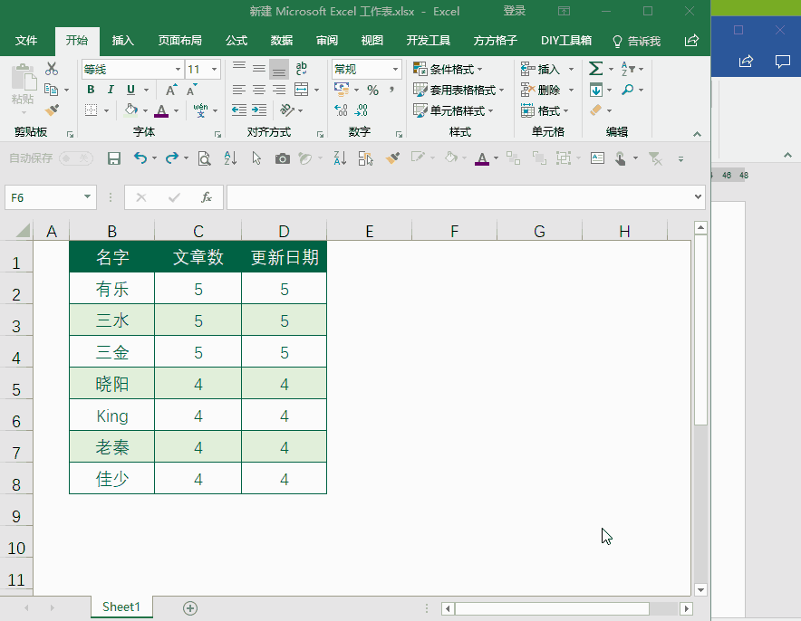Open the borders dropdown arrow

point(106,110)
